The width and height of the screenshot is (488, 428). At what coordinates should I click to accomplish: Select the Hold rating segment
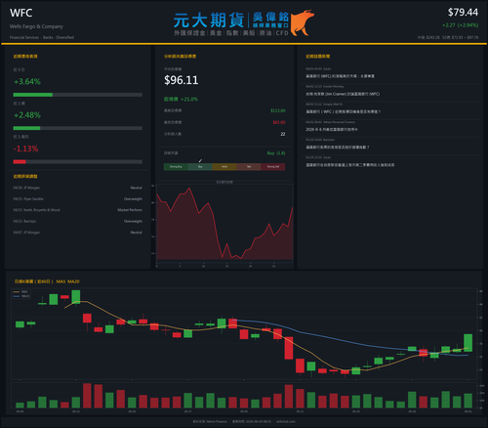224,167
